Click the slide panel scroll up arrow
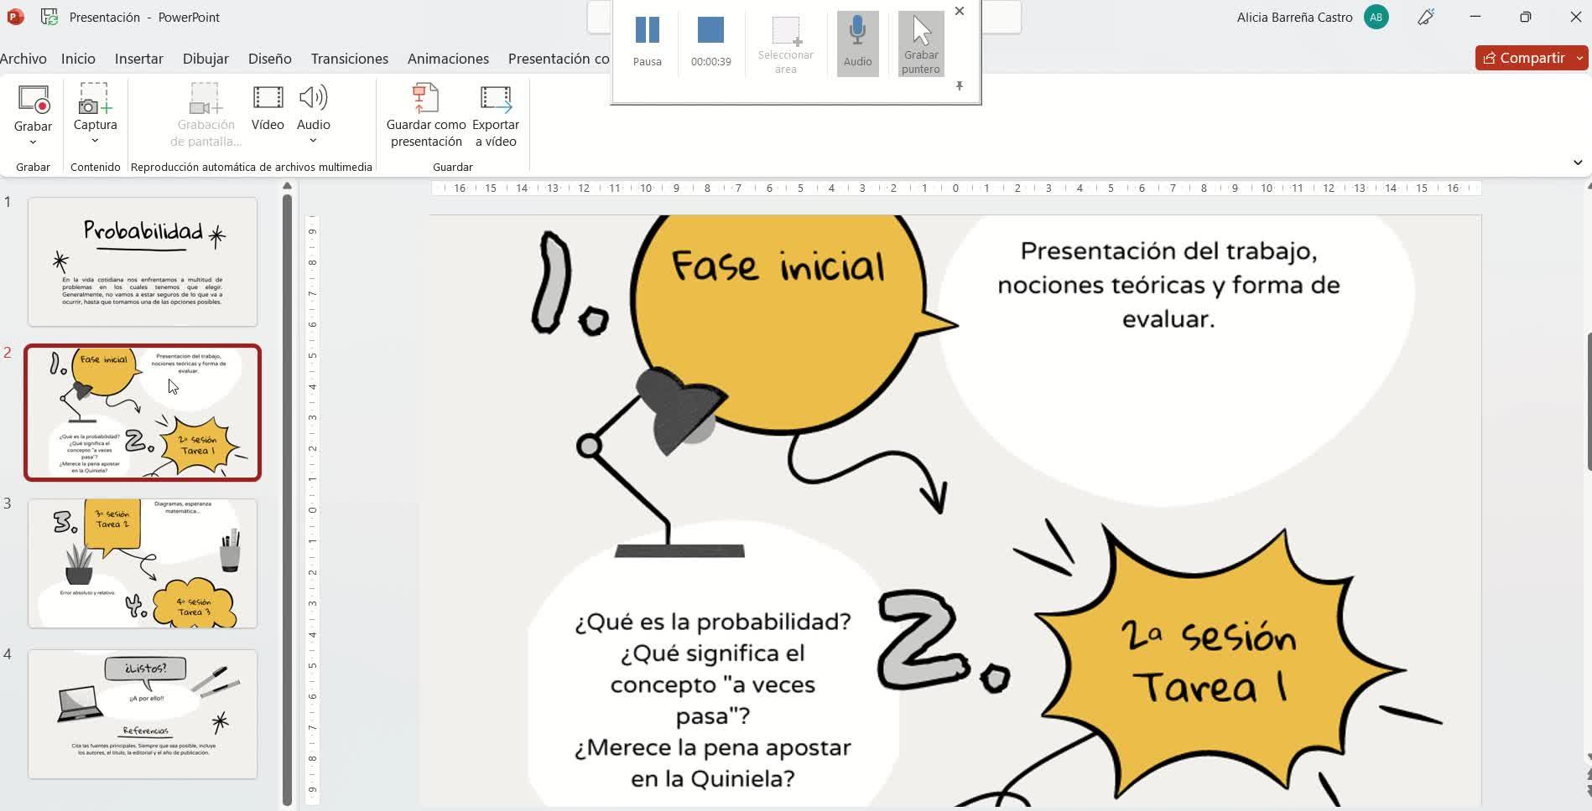1592x811 pixels. click(287, 186)
